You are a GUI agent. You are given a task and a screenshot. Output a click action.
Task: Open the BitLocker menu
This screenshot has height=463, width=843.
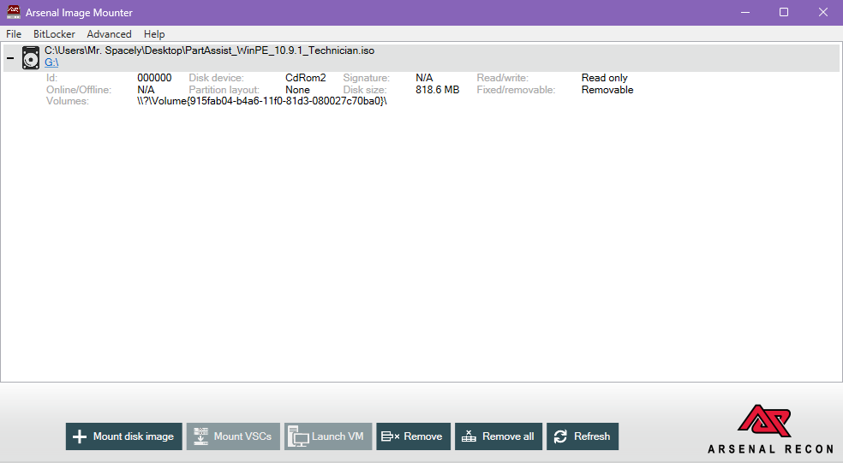point(54,34)
